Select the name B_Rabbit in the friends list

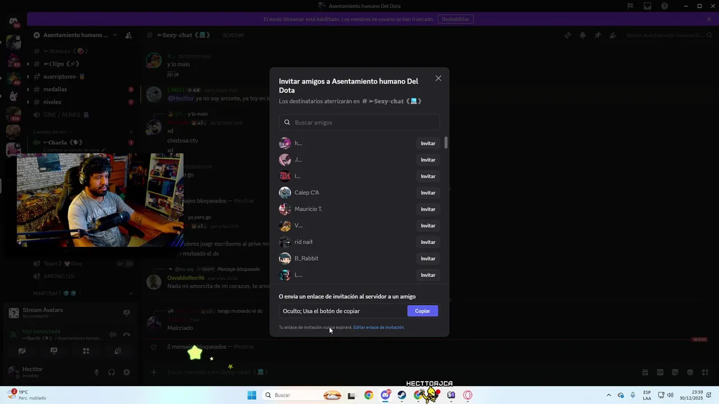click(x=306, y=259)
